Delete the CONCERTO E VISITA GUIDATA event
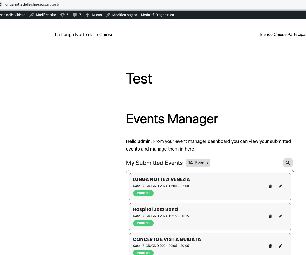306x255 pixels. [x=270, y=246]
